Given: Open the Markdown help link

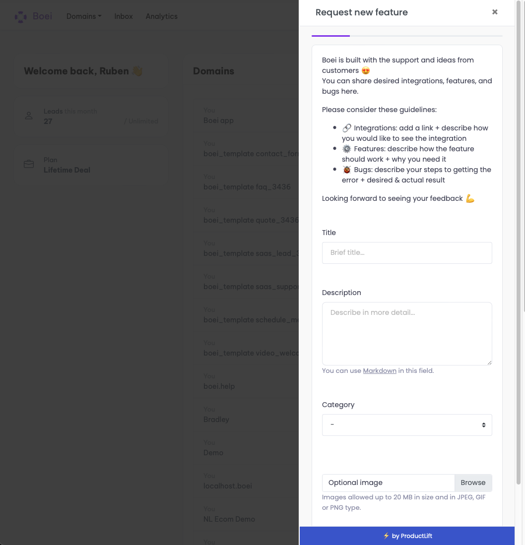Looking at the screenshot, I should (x=380, y=370).
